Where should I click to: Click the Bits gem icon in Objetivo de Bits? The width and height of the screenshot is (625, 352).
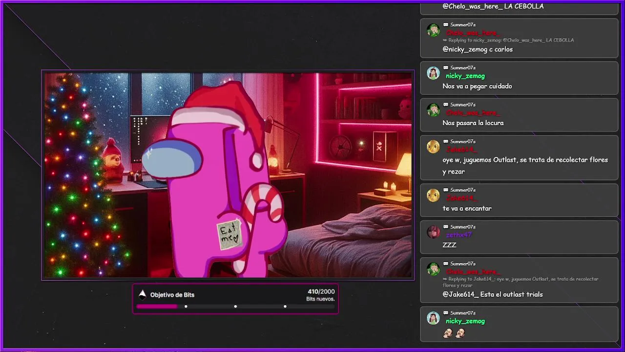tap(142, 294)
